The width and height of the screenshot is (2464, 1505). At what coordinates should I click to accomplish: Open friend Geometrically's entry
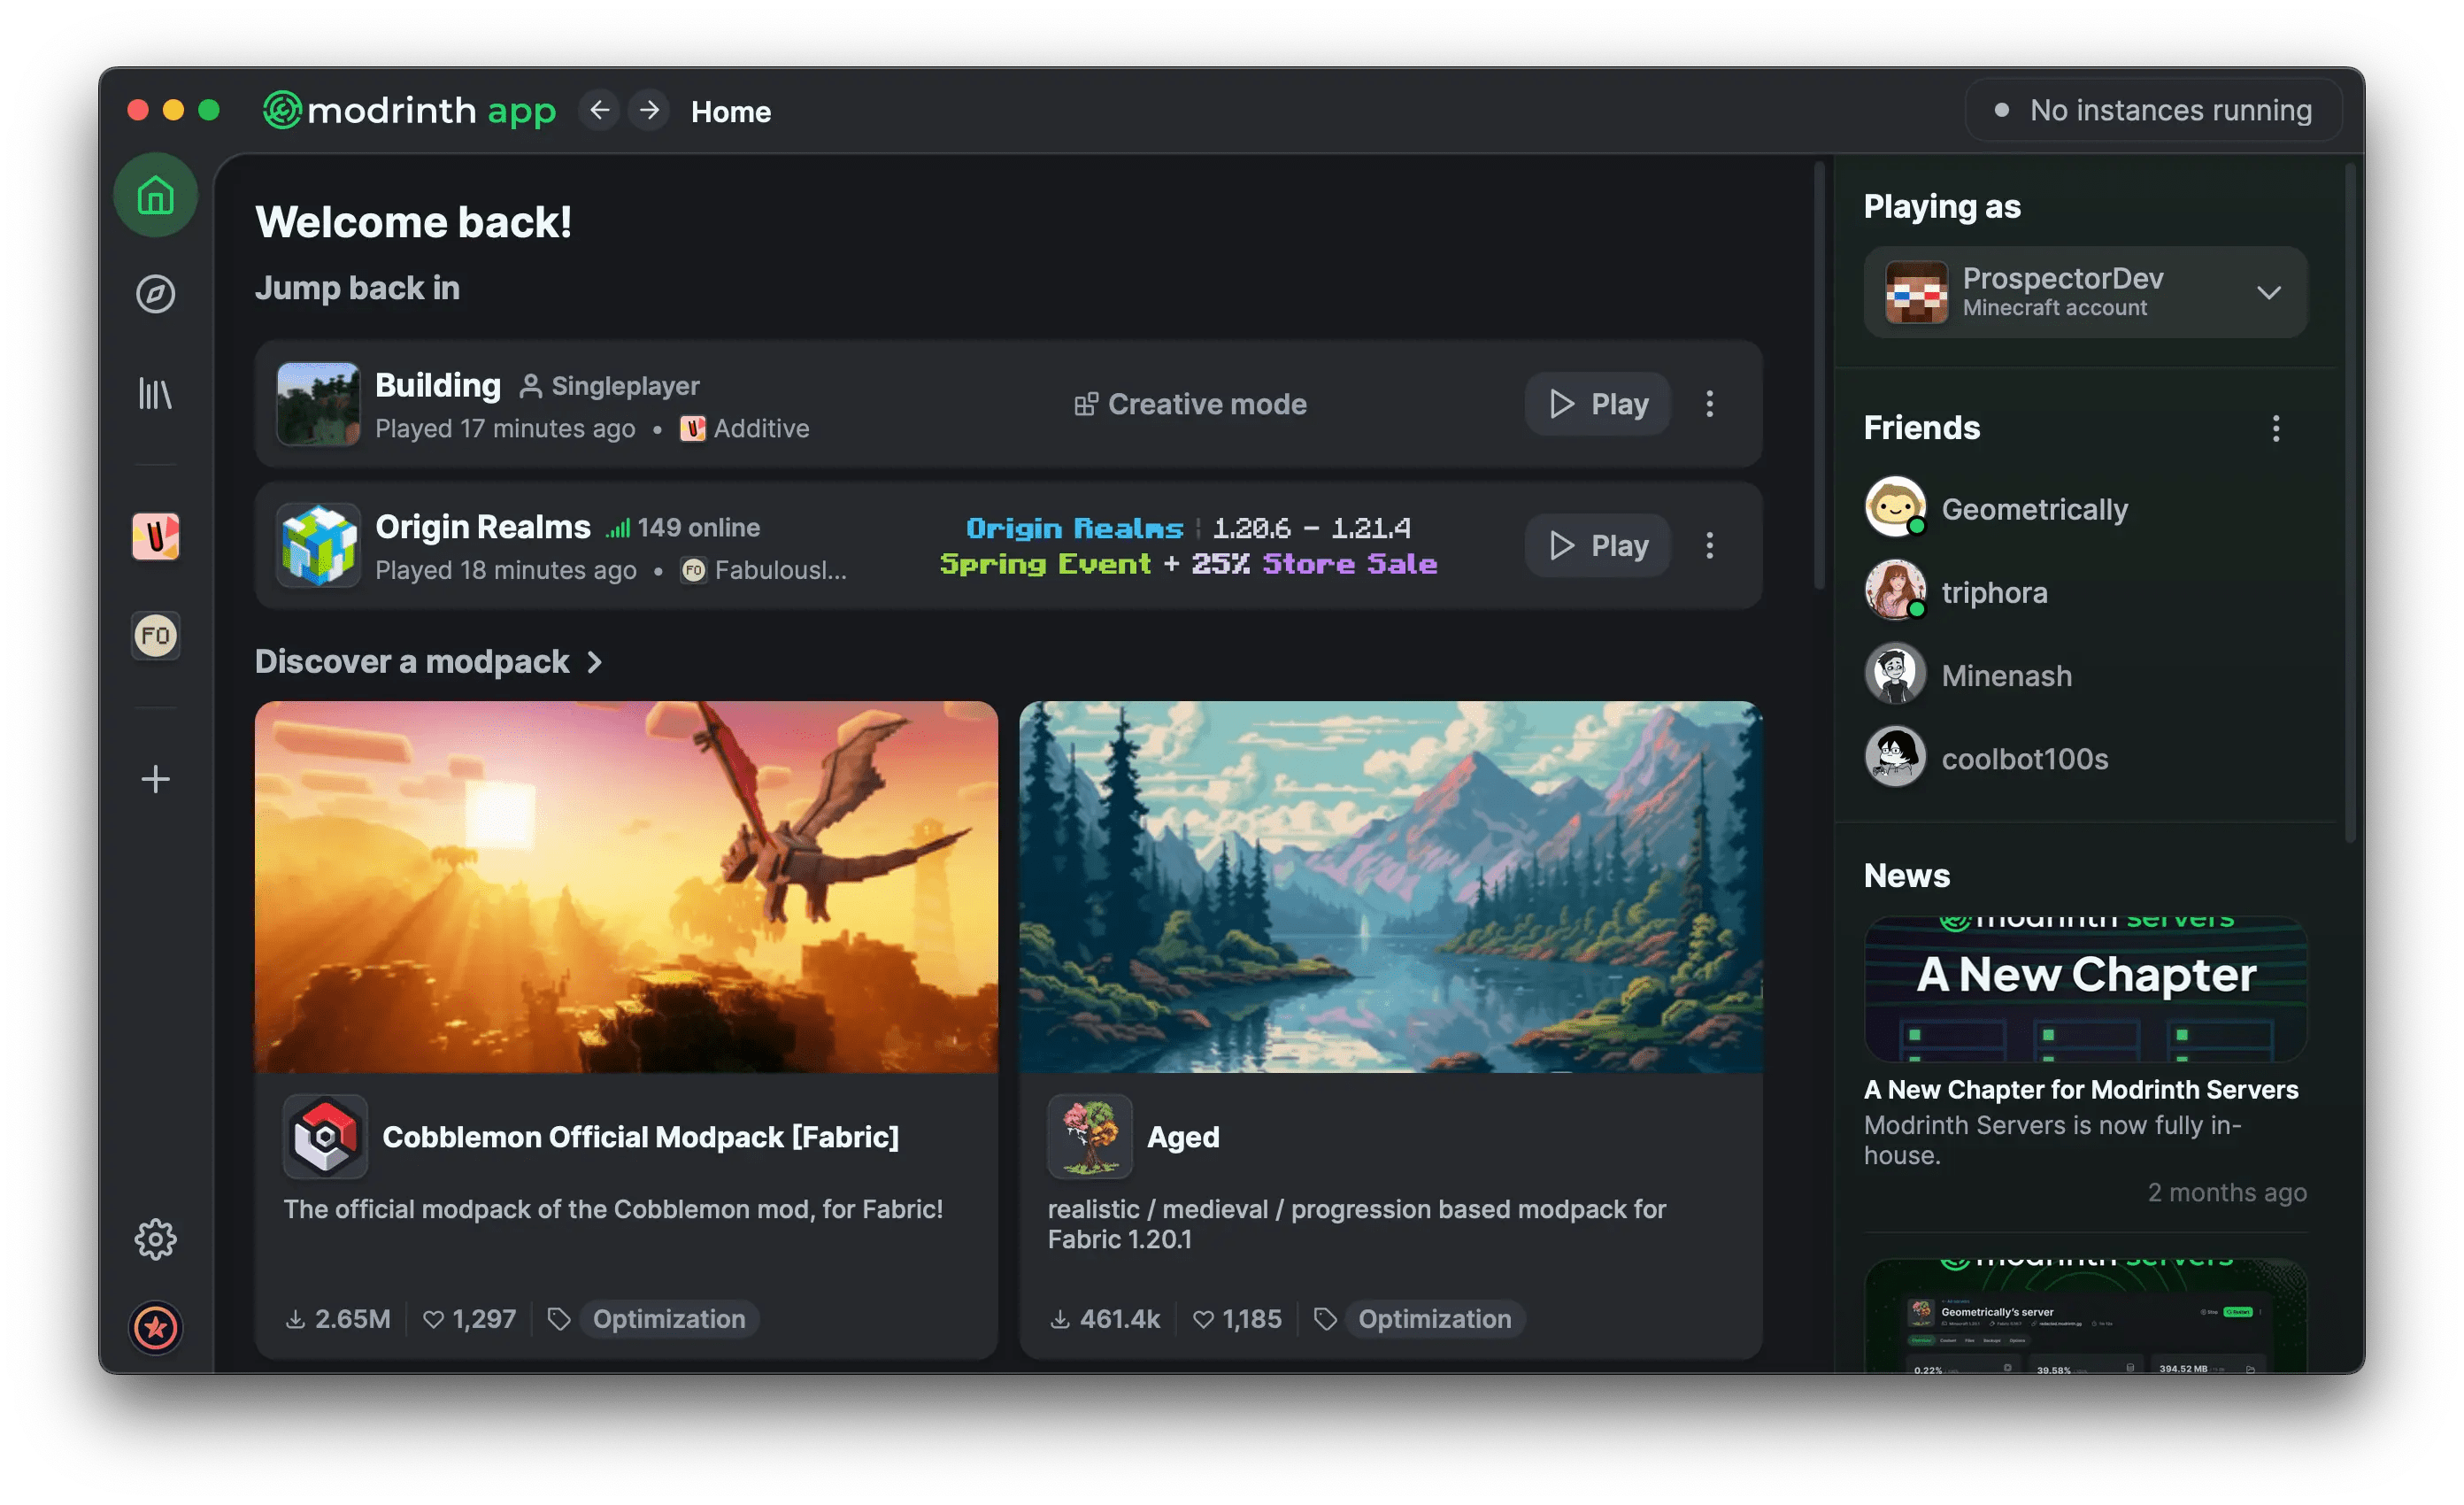1997,508
